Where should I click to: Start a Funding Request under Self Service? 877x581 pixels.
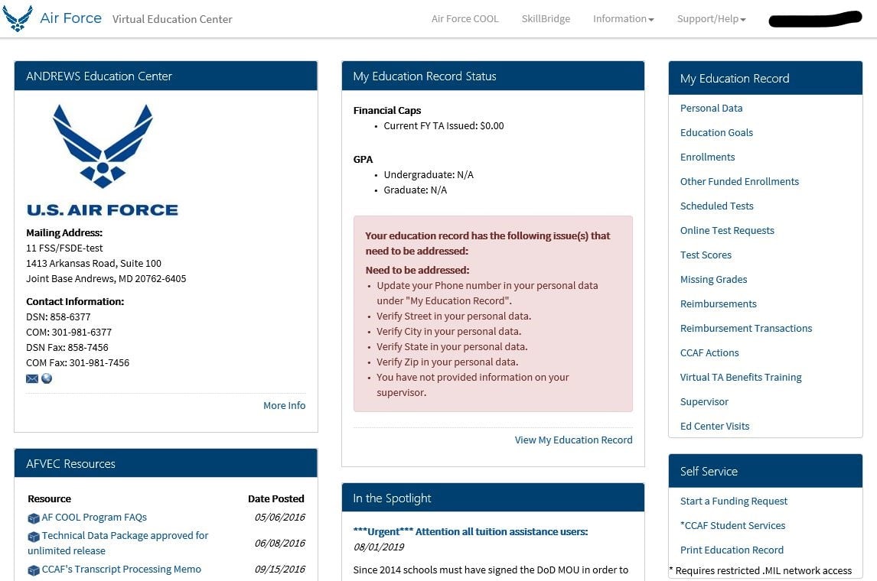pos(733,501)
